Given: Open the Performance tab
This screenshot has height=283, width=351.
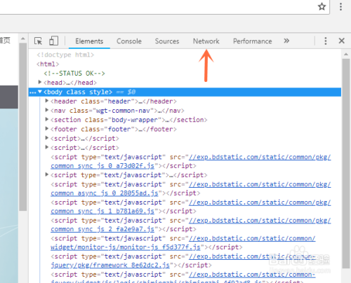Looking at the screenshot, I should point(252,41).
